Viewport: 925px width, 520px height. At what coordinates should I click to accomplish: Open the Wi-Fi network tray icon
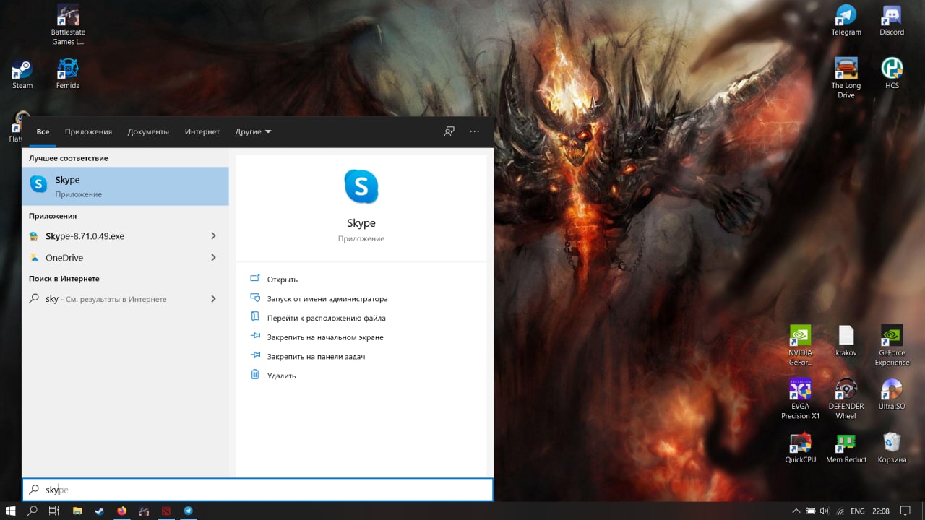pyautogui.click(x=839, y=511)
